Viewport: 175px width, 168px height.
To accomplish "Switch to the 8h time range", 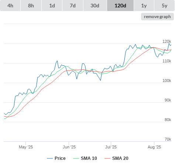I will [x=31, y=6].
